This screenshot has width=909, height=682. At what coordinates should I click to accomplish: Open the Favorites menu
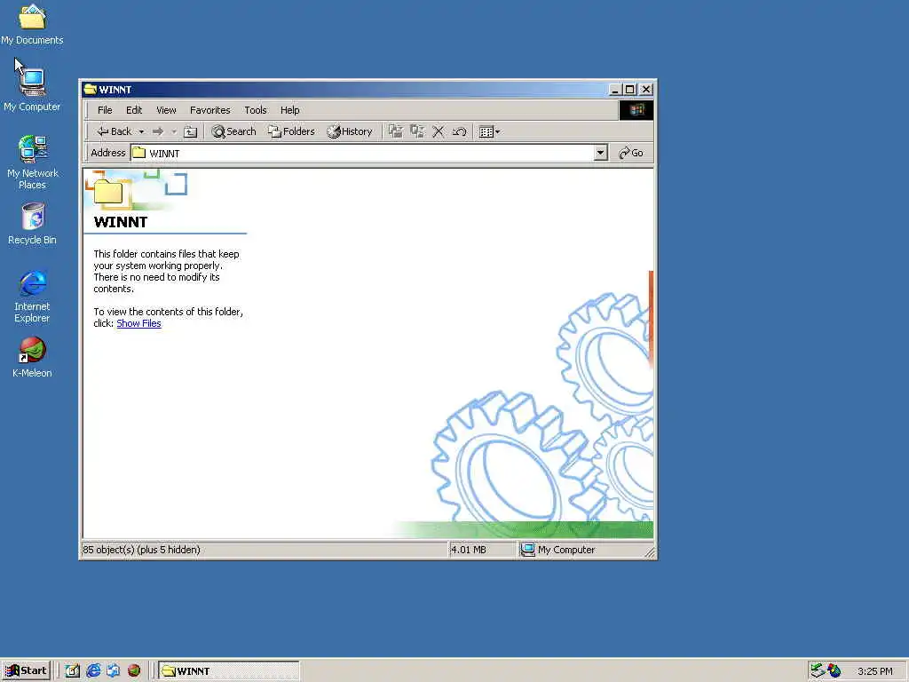coord(209,110)
